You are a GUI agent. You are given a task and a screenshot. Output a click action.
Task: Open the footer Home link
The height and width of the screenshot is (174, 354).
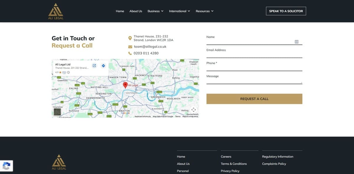(181, 157)
